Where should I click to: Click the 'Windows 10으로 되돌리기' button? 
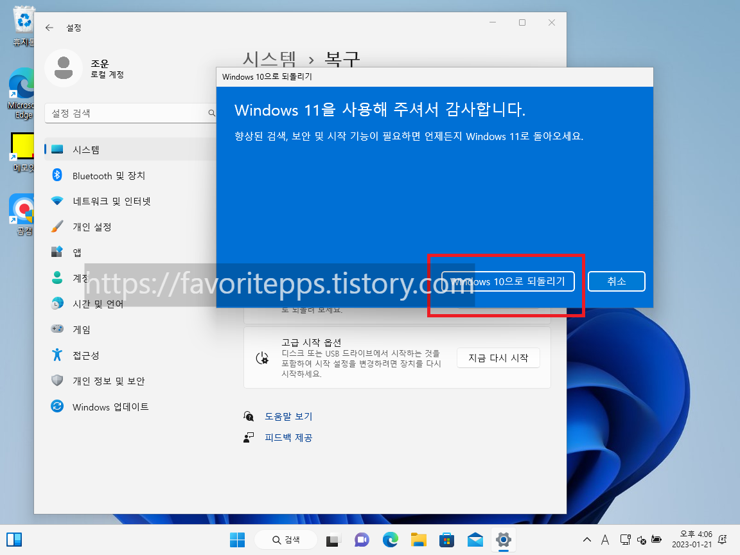[508, 281]
